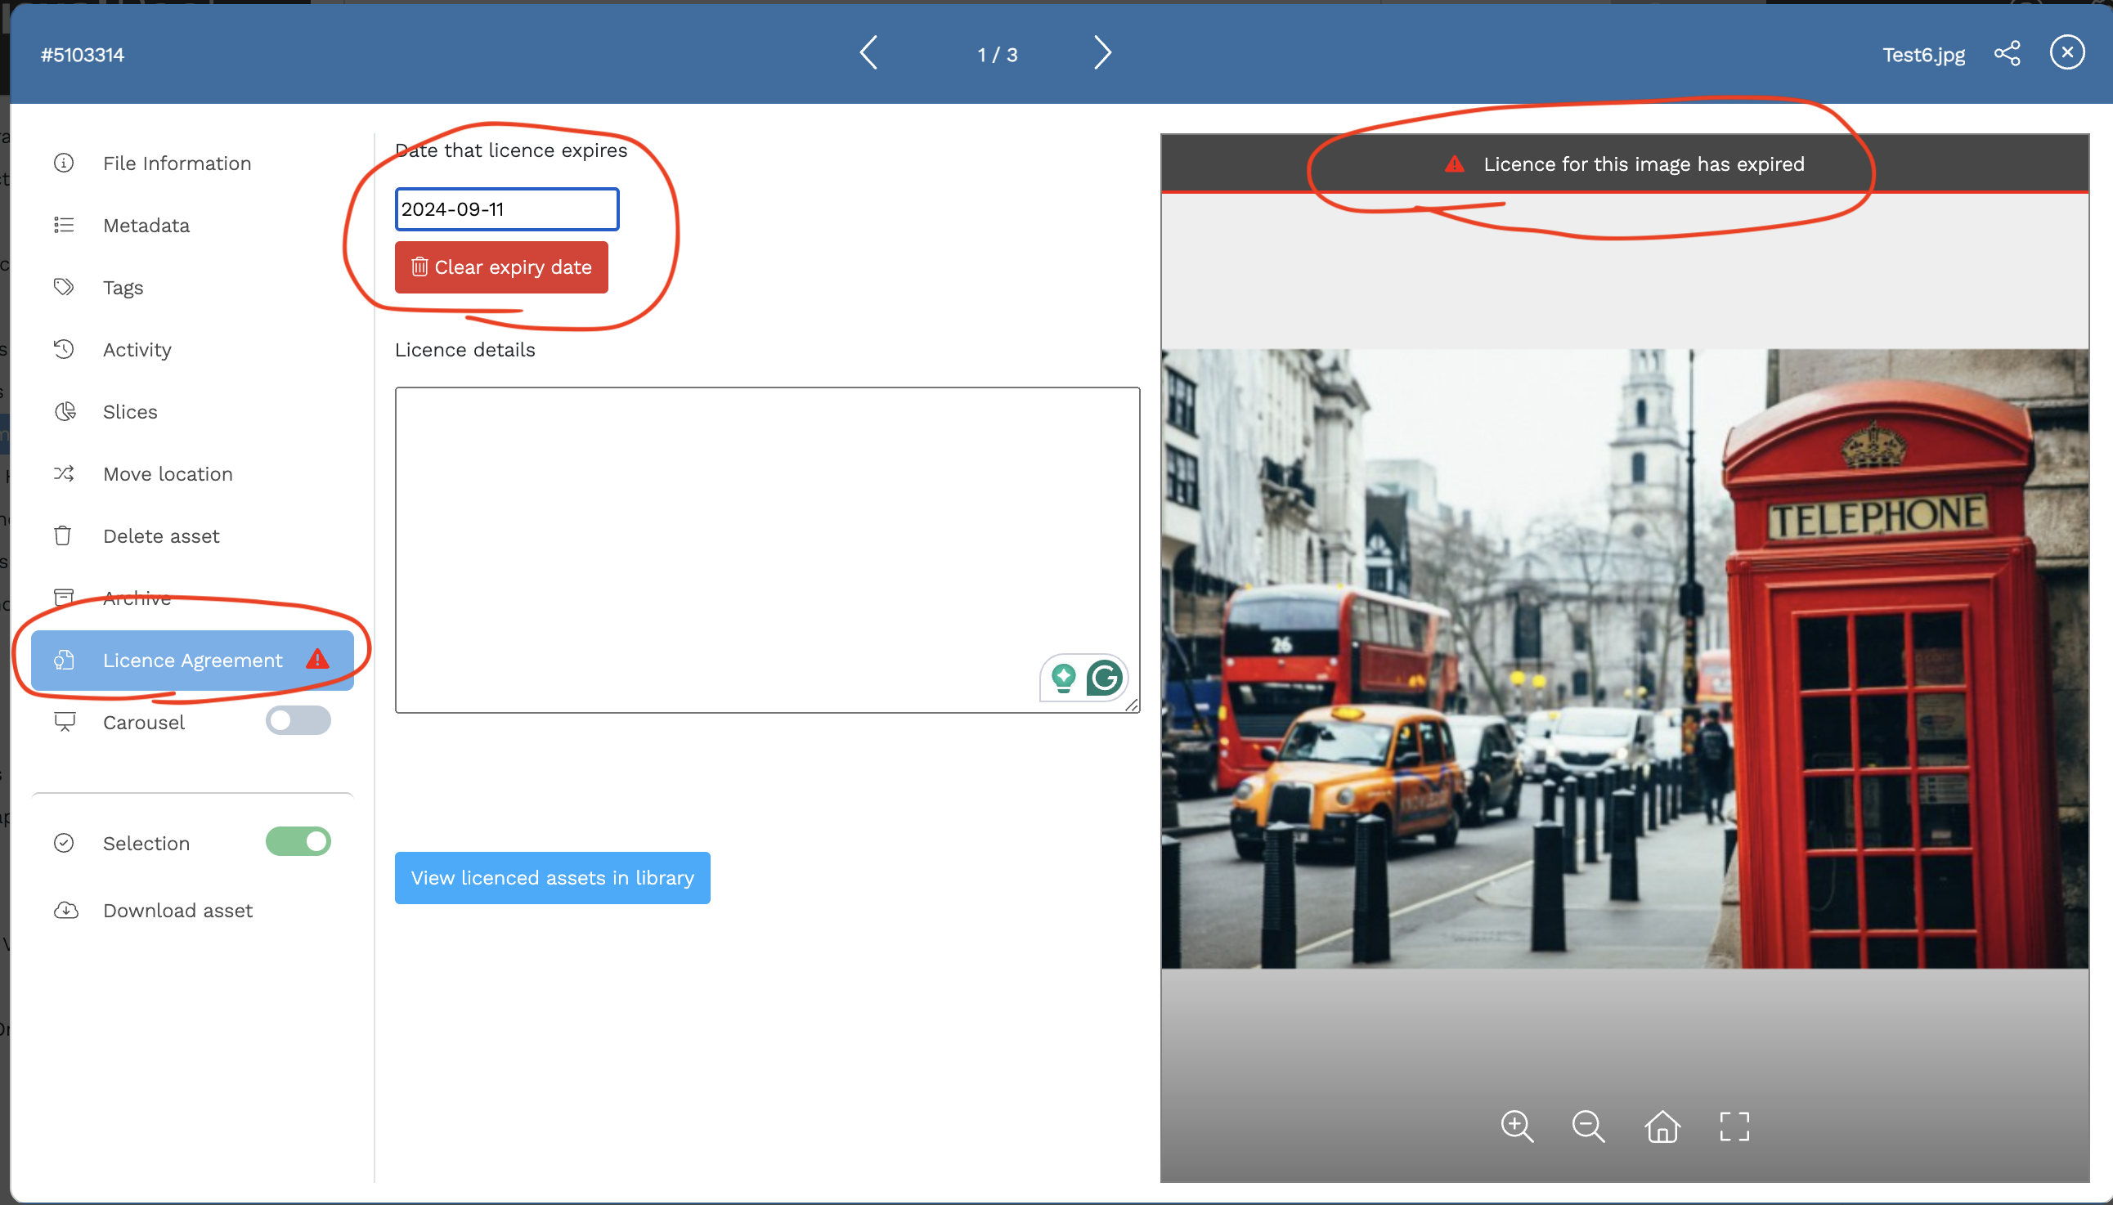Click the licence expiry date field
The image size is (2113, 1205).
click(x=506, y=209)
